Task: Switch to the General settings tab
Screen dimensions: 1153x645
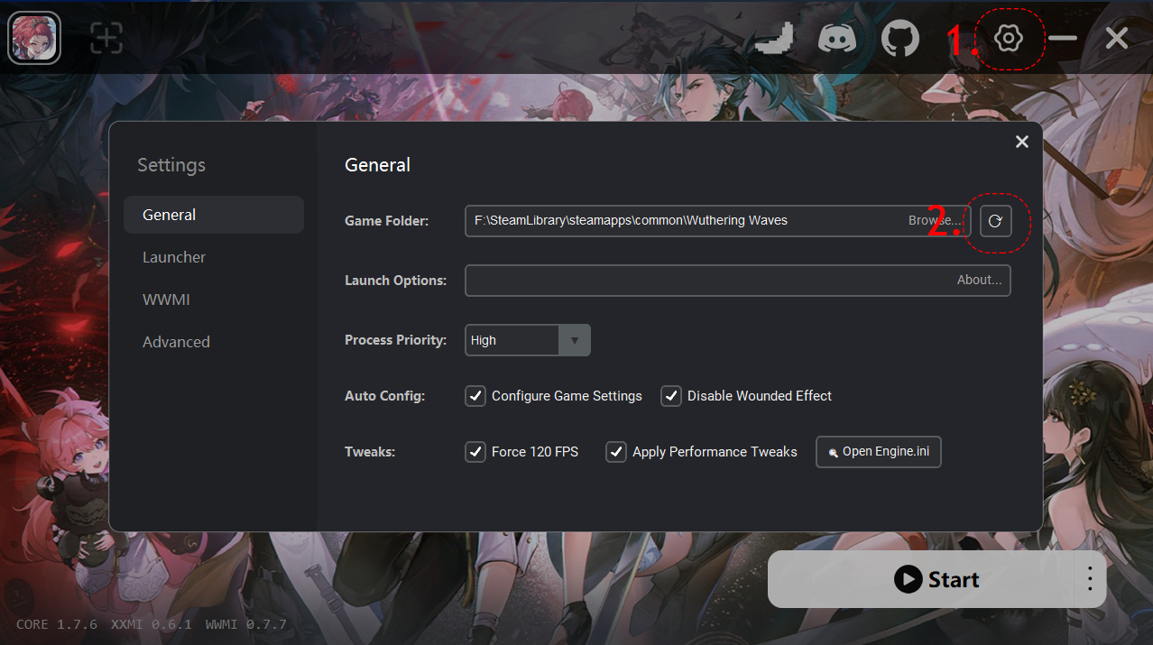Action: (214, 215)
